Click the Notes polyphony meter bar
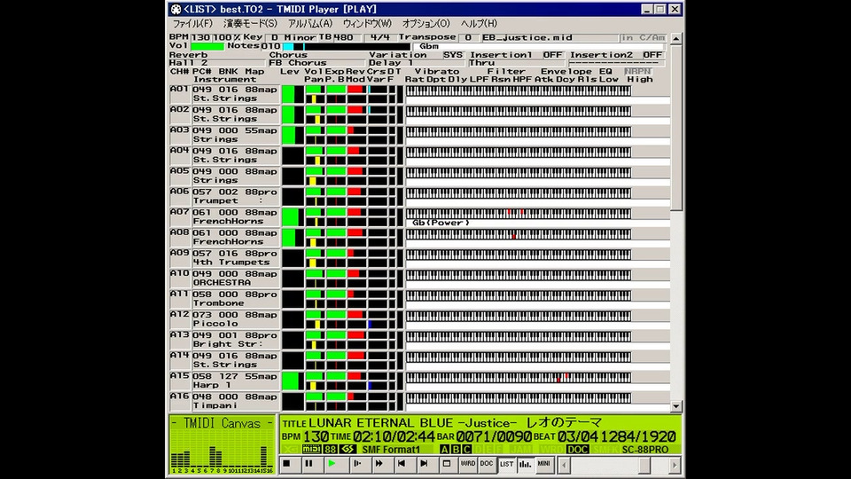 point(347,46)
